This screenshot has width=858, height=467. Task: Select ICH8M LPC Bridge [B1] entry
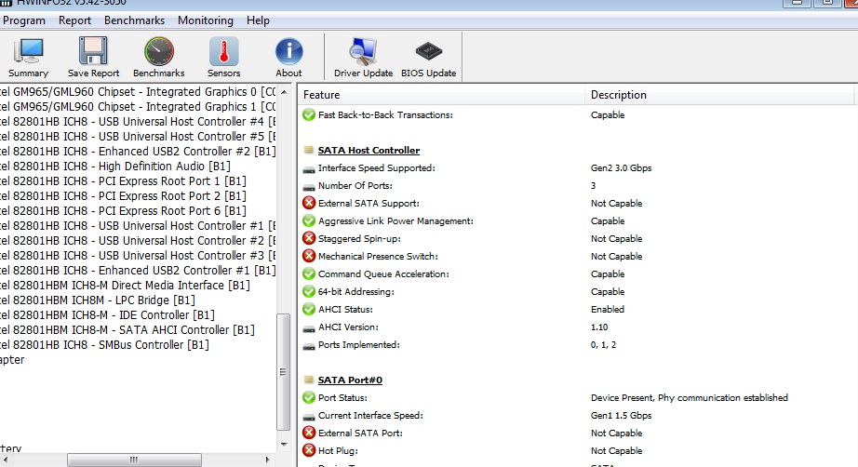point(98,300)
